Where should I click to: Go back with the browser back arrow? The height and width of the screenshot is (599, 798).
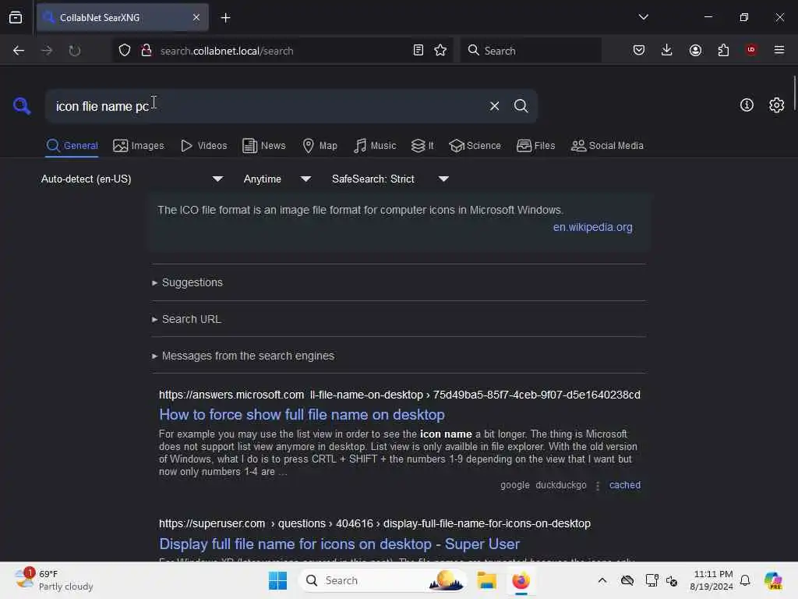point(19,51)
